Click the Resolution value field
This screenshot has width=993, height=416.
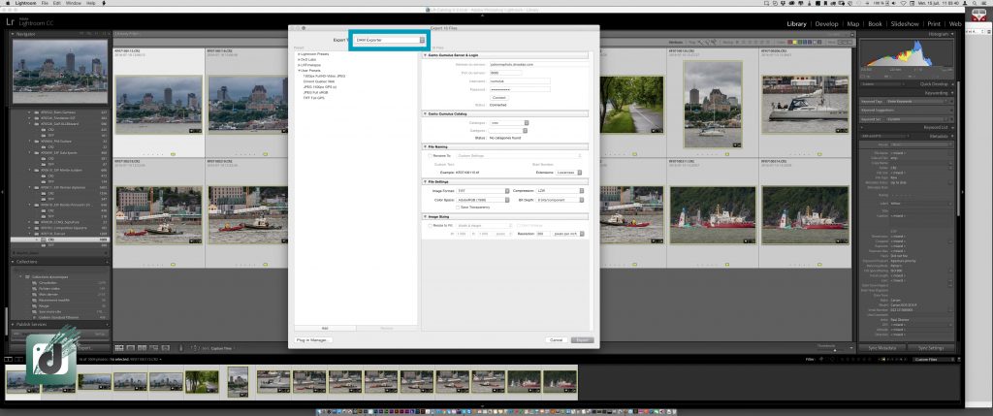pyautogui.click(x=543, y=234)
